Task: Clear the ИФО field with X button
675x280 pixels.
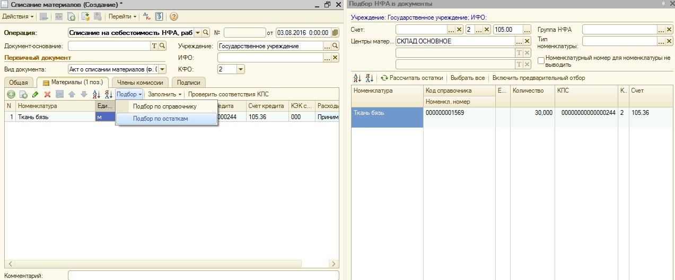Action: [335, 58]
